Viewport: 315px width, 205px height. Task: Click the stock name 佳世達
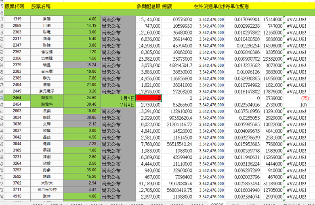[x=47, y=52]
